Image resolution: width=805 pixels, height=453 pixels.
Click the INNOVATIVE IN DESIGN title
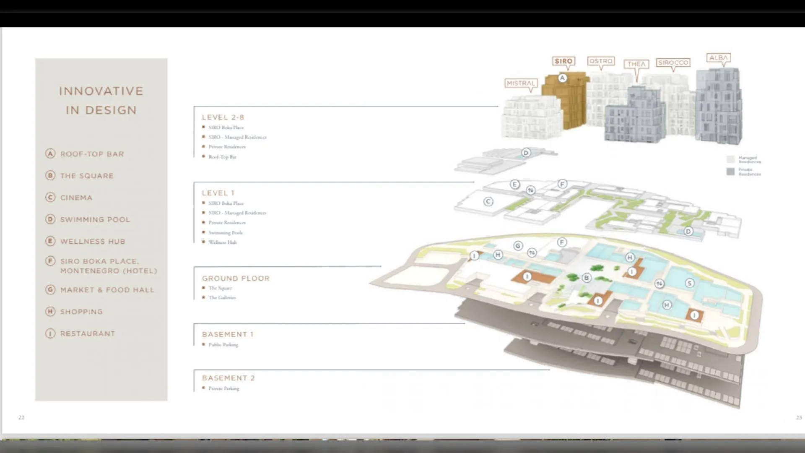click(101, 101)
